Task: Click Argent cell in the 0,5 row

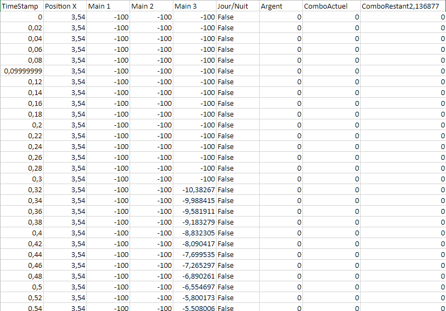Action: pyautogui.click(x=281, y=287)
